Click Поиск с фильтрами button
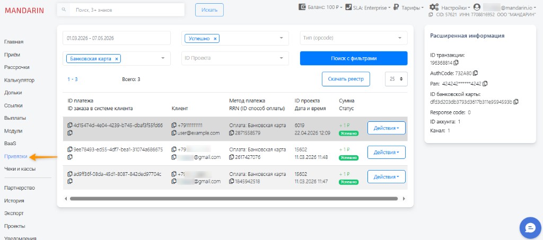543x240 pixels. pyautogui.click(x=354, y=58)
